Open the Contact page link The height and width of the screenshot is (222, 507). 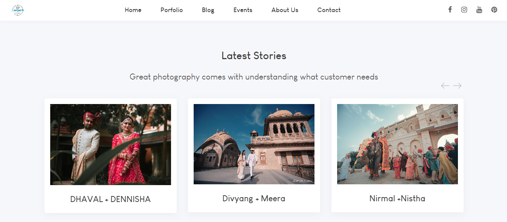click(329, 10)
